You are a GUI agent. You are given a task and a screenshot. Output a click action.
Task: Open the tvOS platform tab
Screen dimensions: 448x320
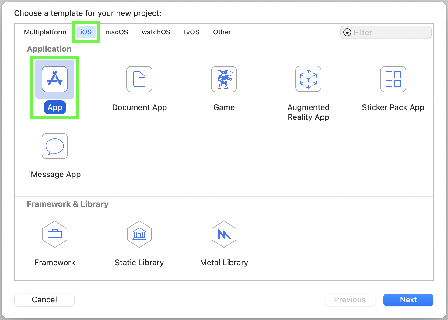(191, 32)
